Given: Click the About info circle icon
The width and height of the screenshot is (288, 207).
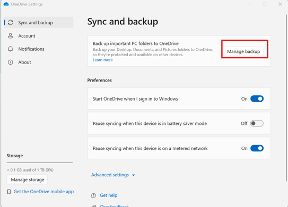Looking at the screenshot, I should click(x=11, y=62).
